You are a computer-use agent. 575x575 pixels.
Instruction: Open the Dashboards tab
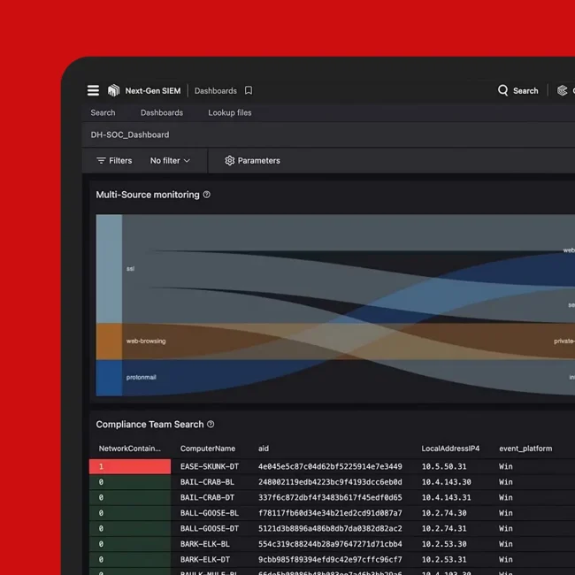coord(162,113)
